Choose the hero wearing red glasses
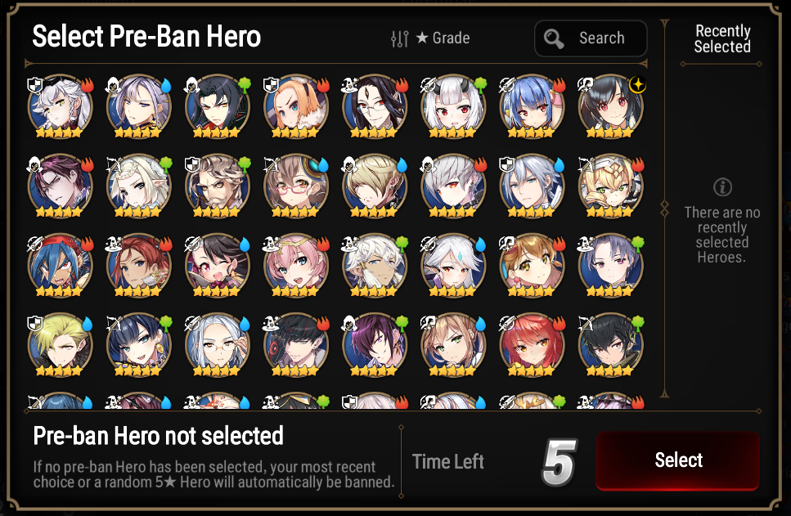 (295, 186)
